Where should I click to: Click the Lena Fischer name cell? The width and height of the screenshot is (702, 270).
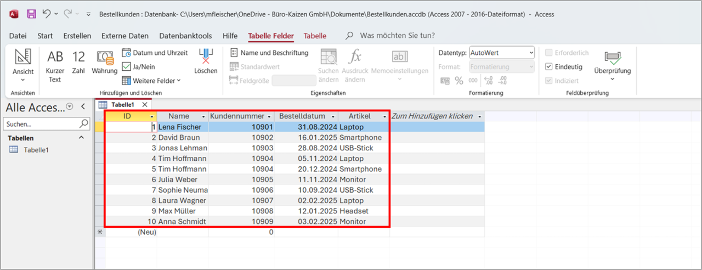pos(183,127)
